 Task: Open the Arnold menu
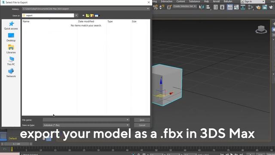216,1
